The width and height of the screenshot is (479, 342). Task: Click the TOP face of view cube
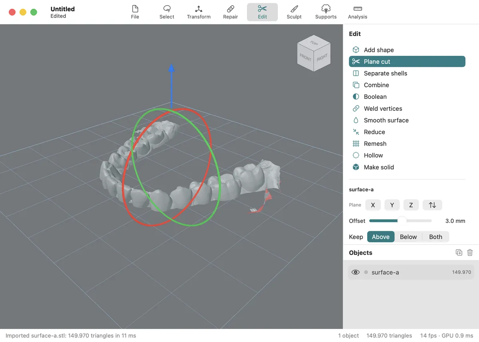(314, 43)
